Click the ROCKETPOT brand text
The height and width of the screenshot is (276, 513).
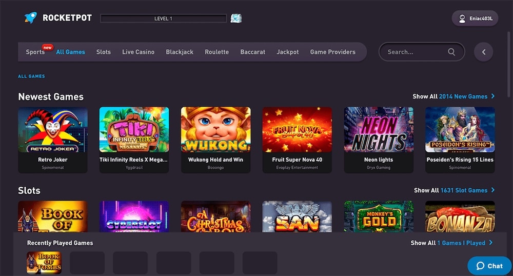point(67,18)
